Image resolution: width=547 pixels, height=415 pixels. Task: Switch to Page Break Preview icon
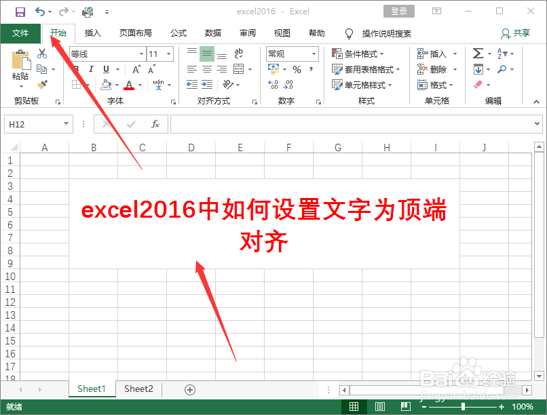[x=405, y=406]
